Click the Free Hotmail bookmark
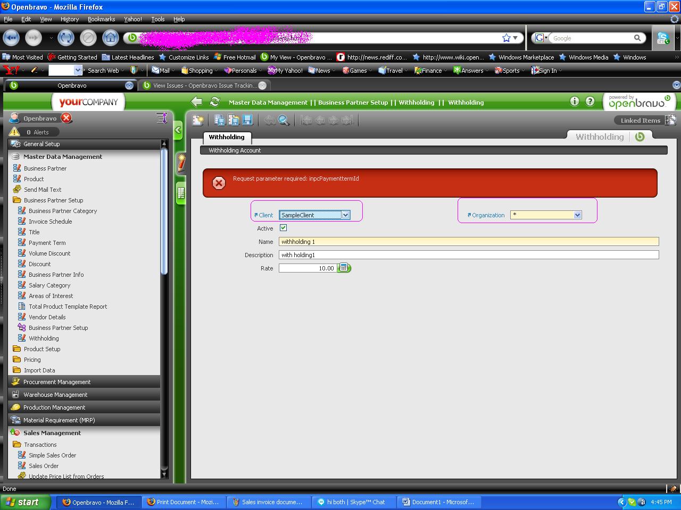The height and width of the screenshot is (510, 681). point(235,57)
